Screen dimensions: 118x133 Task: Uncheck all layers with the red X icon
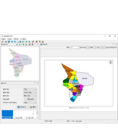(x=32, y=45)
